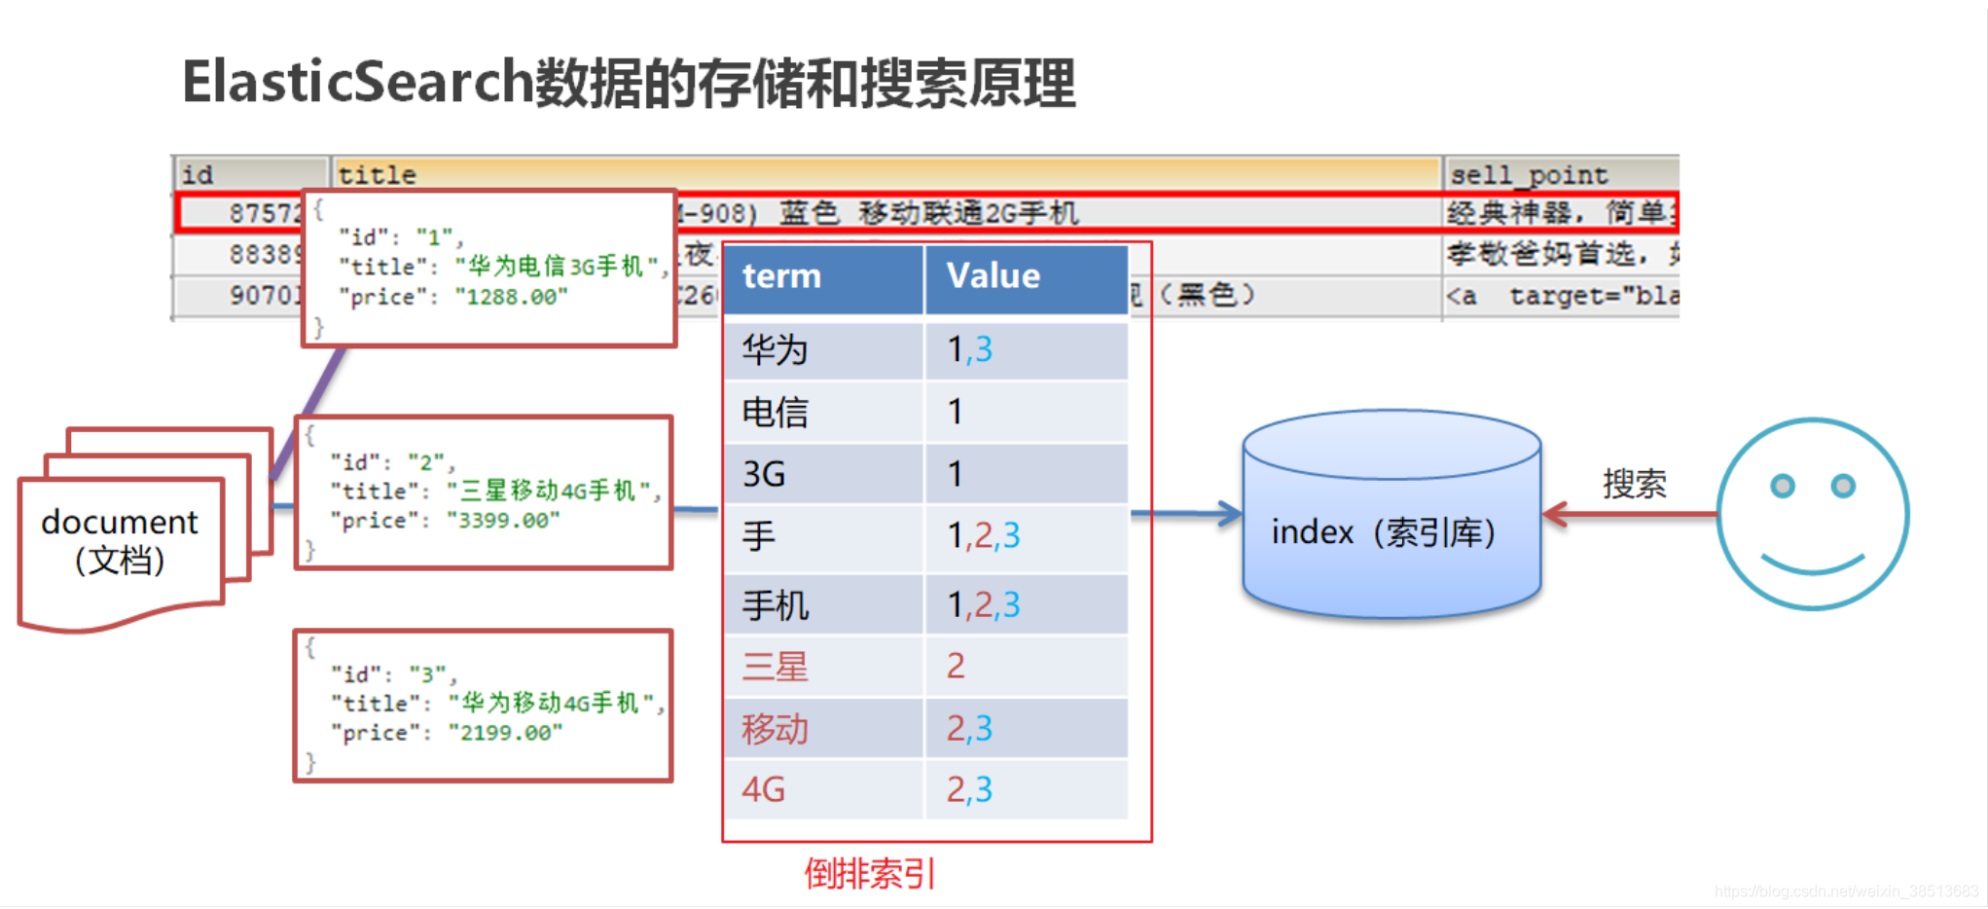Click the value '1' in the 电信 row
Image resolution: width=1988 pixels, height=909 pixels.
(956, 412)
